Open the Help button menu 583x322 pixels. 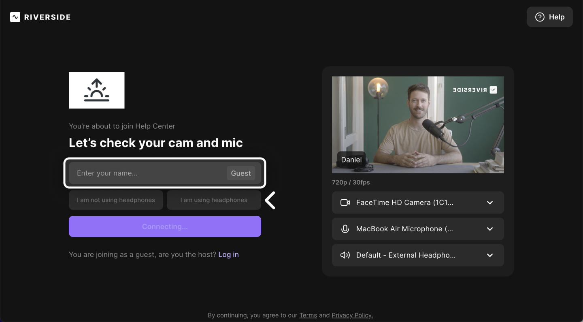point(549,17)
